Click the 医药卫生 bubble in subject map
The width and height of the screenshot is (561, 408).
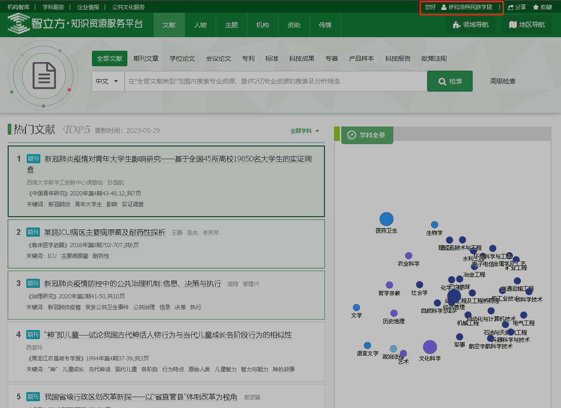point(386,219)
